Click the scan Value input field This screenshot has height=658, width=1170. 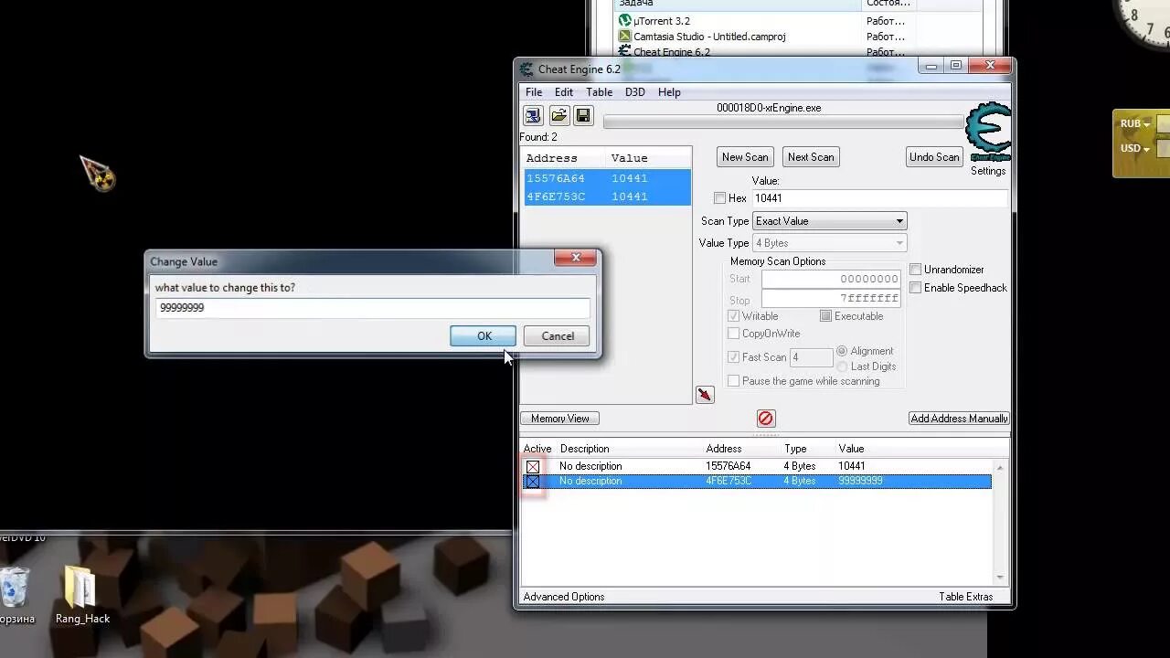pyautogui.click(x=879, y=198)
